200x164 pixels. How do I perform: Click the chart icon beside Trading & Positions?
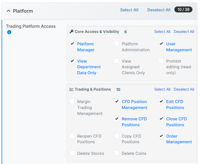pos(72,89)
